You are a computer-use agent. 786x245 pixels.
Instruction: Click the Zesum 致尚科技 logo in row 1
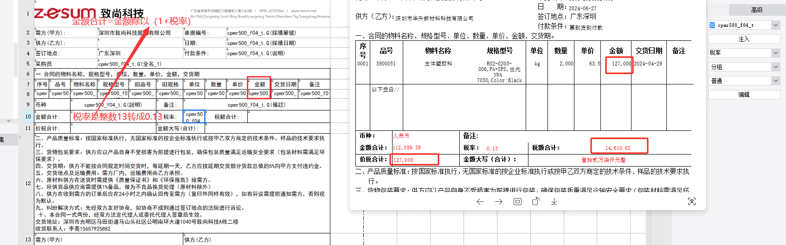click(x=89, y=13)
